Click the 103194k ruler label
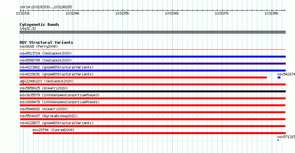This screenshot has width=295, height=153. pyautogui.click(x=73, y=13)
